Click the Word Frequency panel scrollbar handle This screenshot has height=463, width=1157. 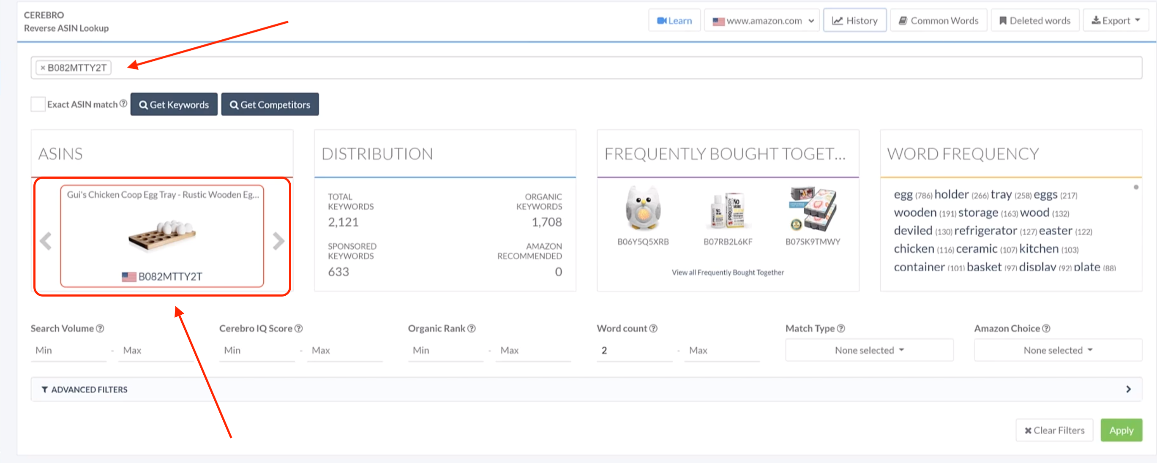tap(1136, 187)
